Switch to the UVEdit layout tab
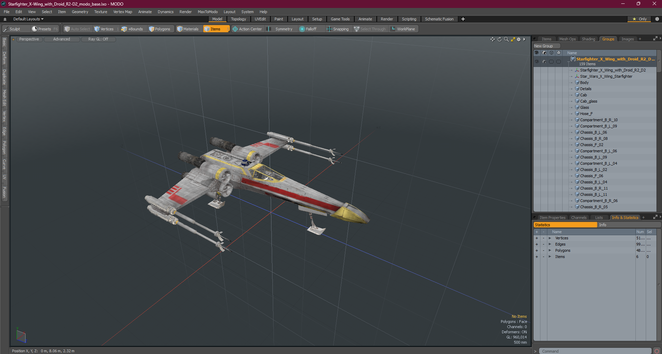Screen dimensions: 662x354 pos(260,19)
